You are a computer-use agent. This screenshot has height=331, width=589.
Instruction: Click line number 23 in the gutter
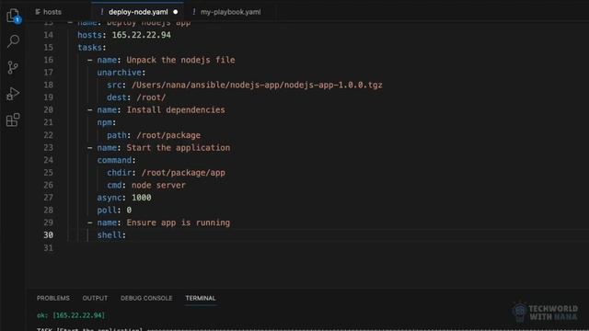pyautogui.click(x=48, y=147)
